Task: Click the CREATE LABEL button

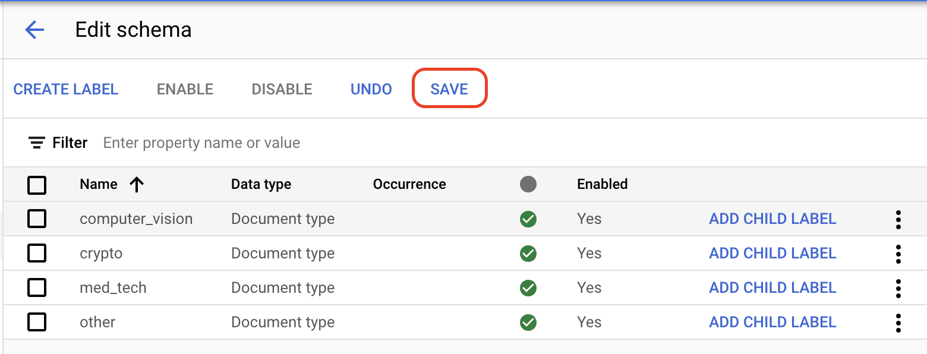Action: 66,89
